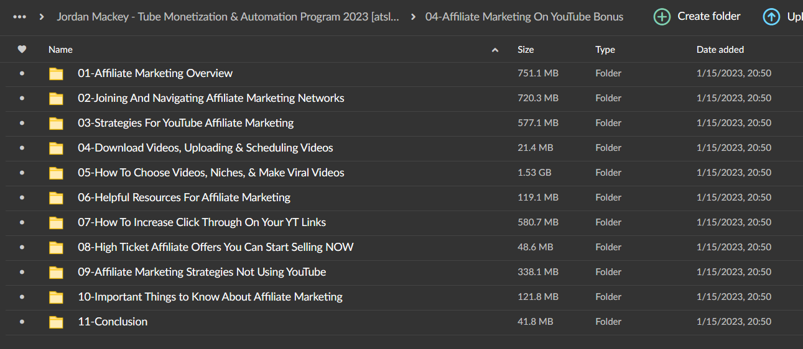Favorite the 08-High Ticket Affiliate Offers row dot
This screenshot has width=803, height=349.
point(22,247)
